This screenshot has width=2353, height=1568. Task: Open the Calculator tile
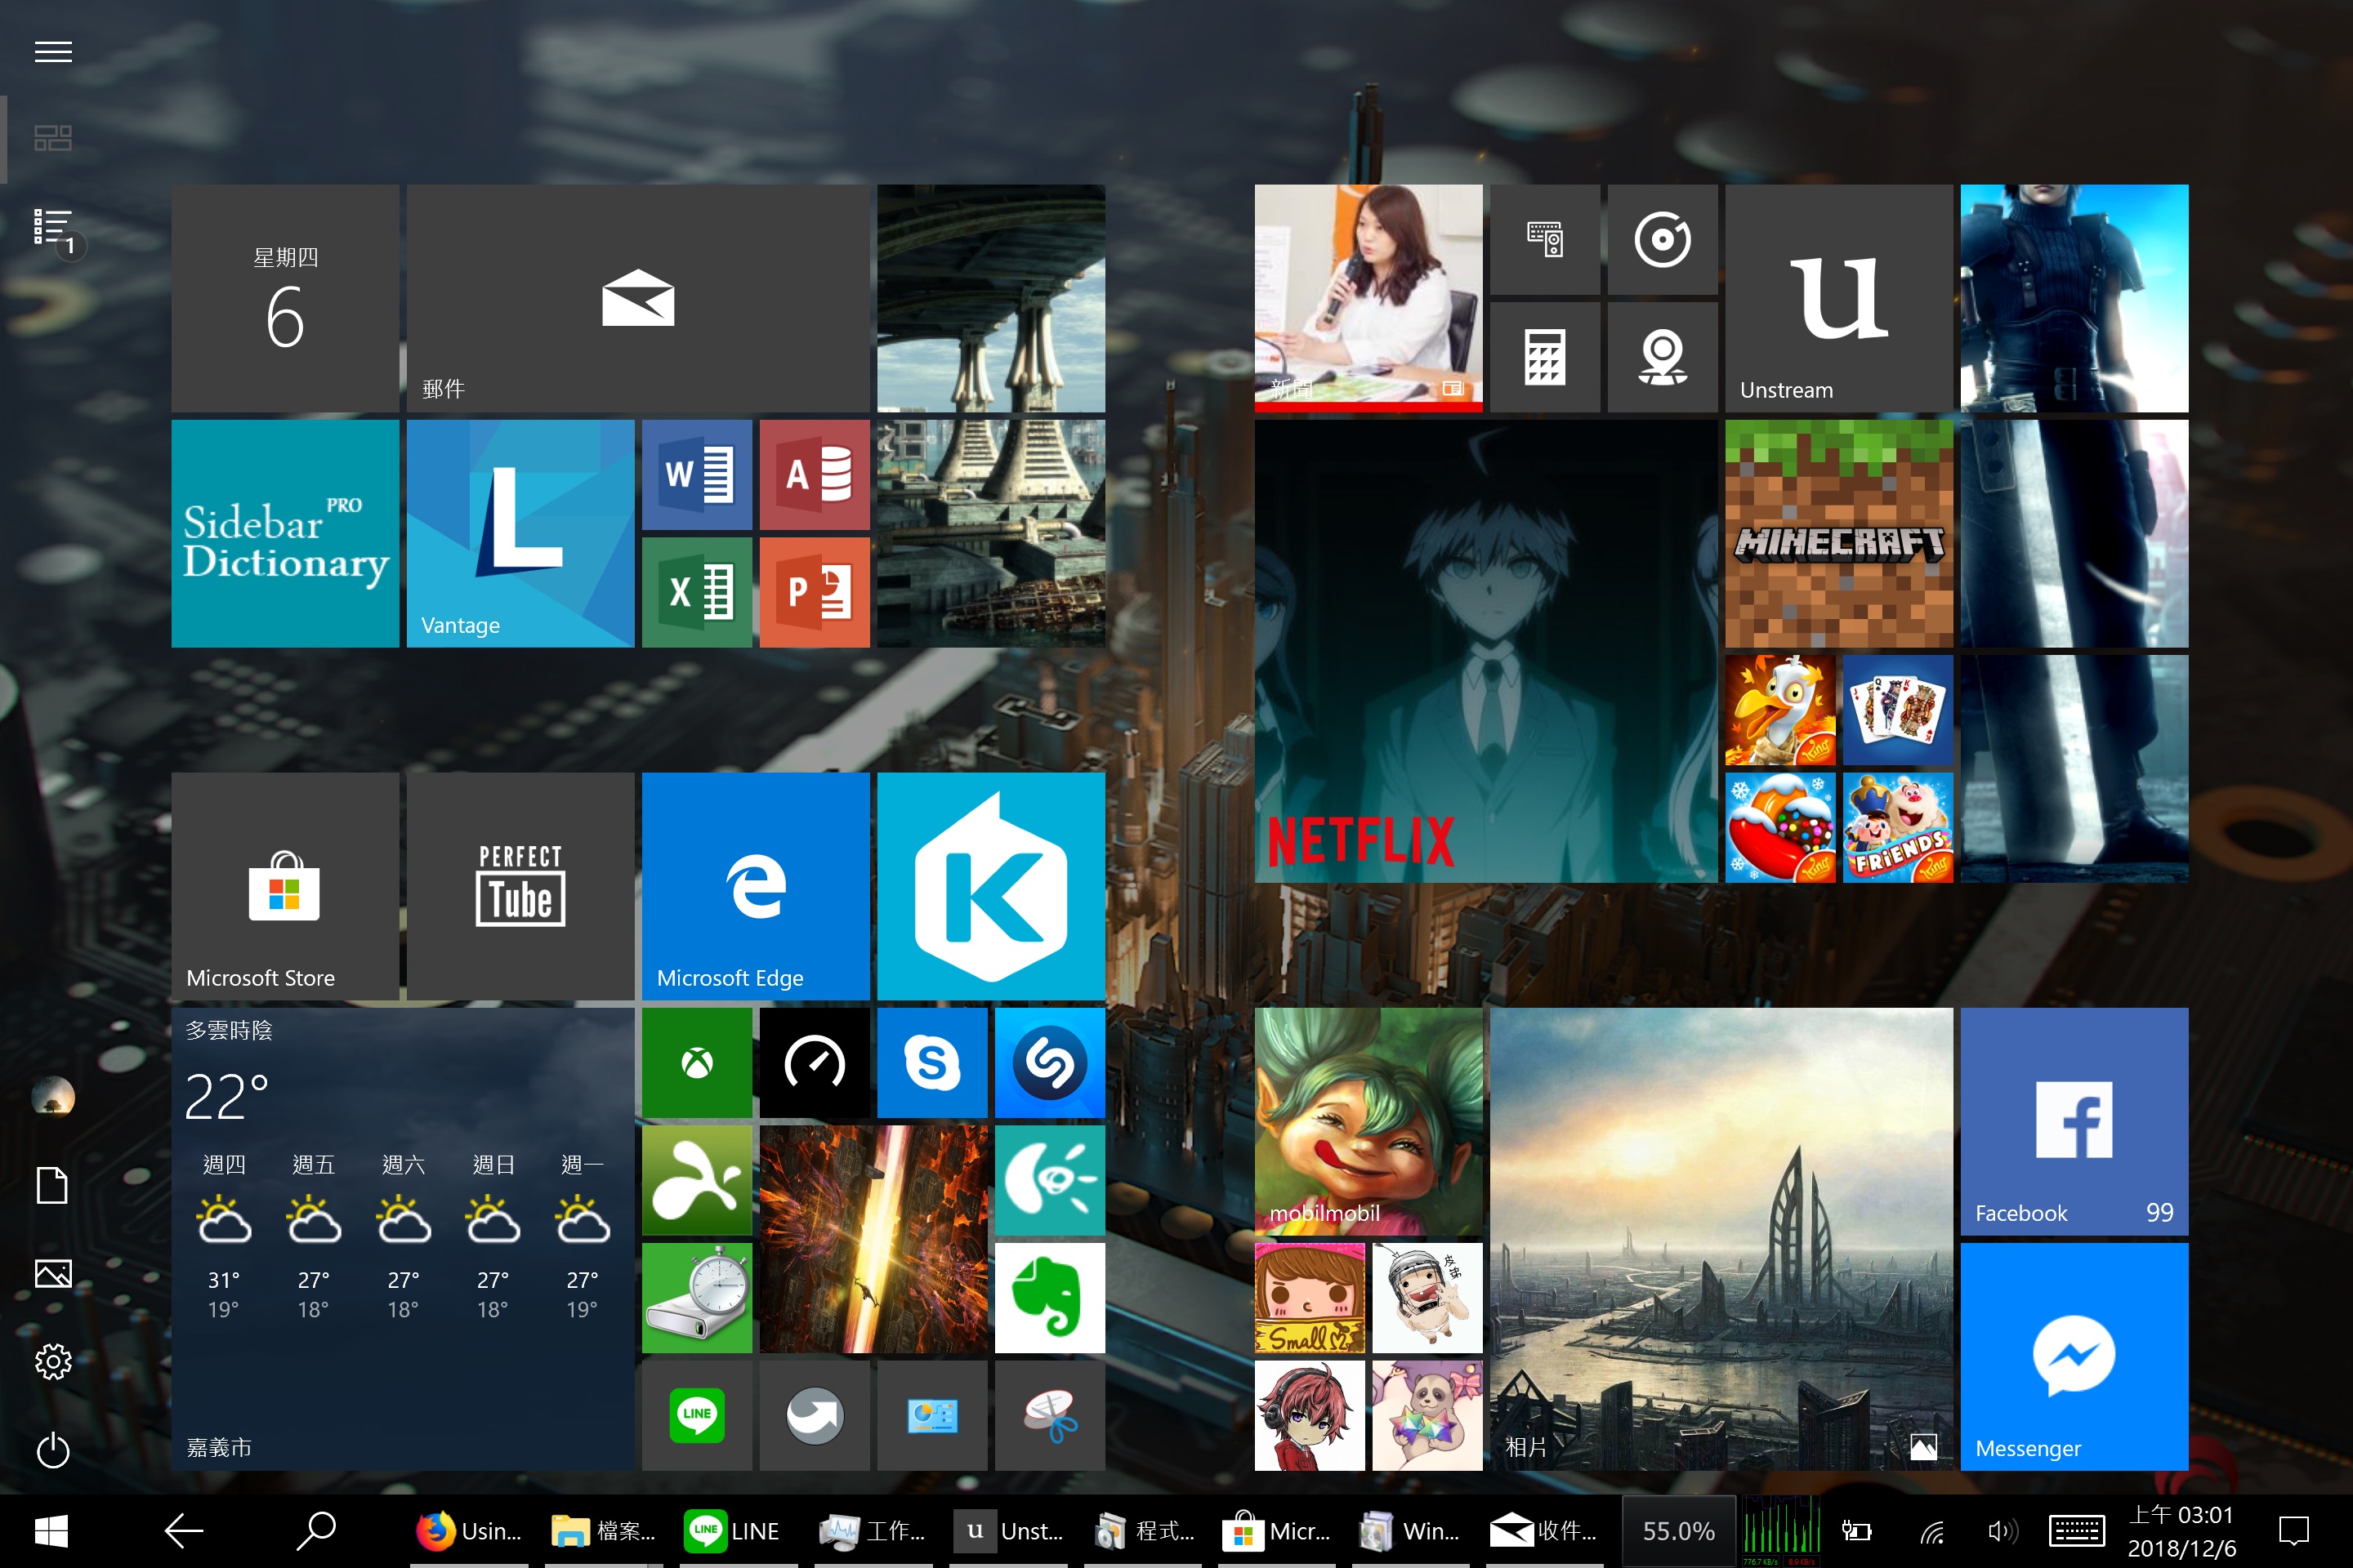[1545, 357]
